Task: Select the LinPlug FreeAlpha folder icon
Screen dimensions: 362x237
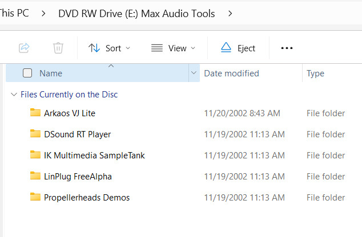Action: tap(35, 175)
